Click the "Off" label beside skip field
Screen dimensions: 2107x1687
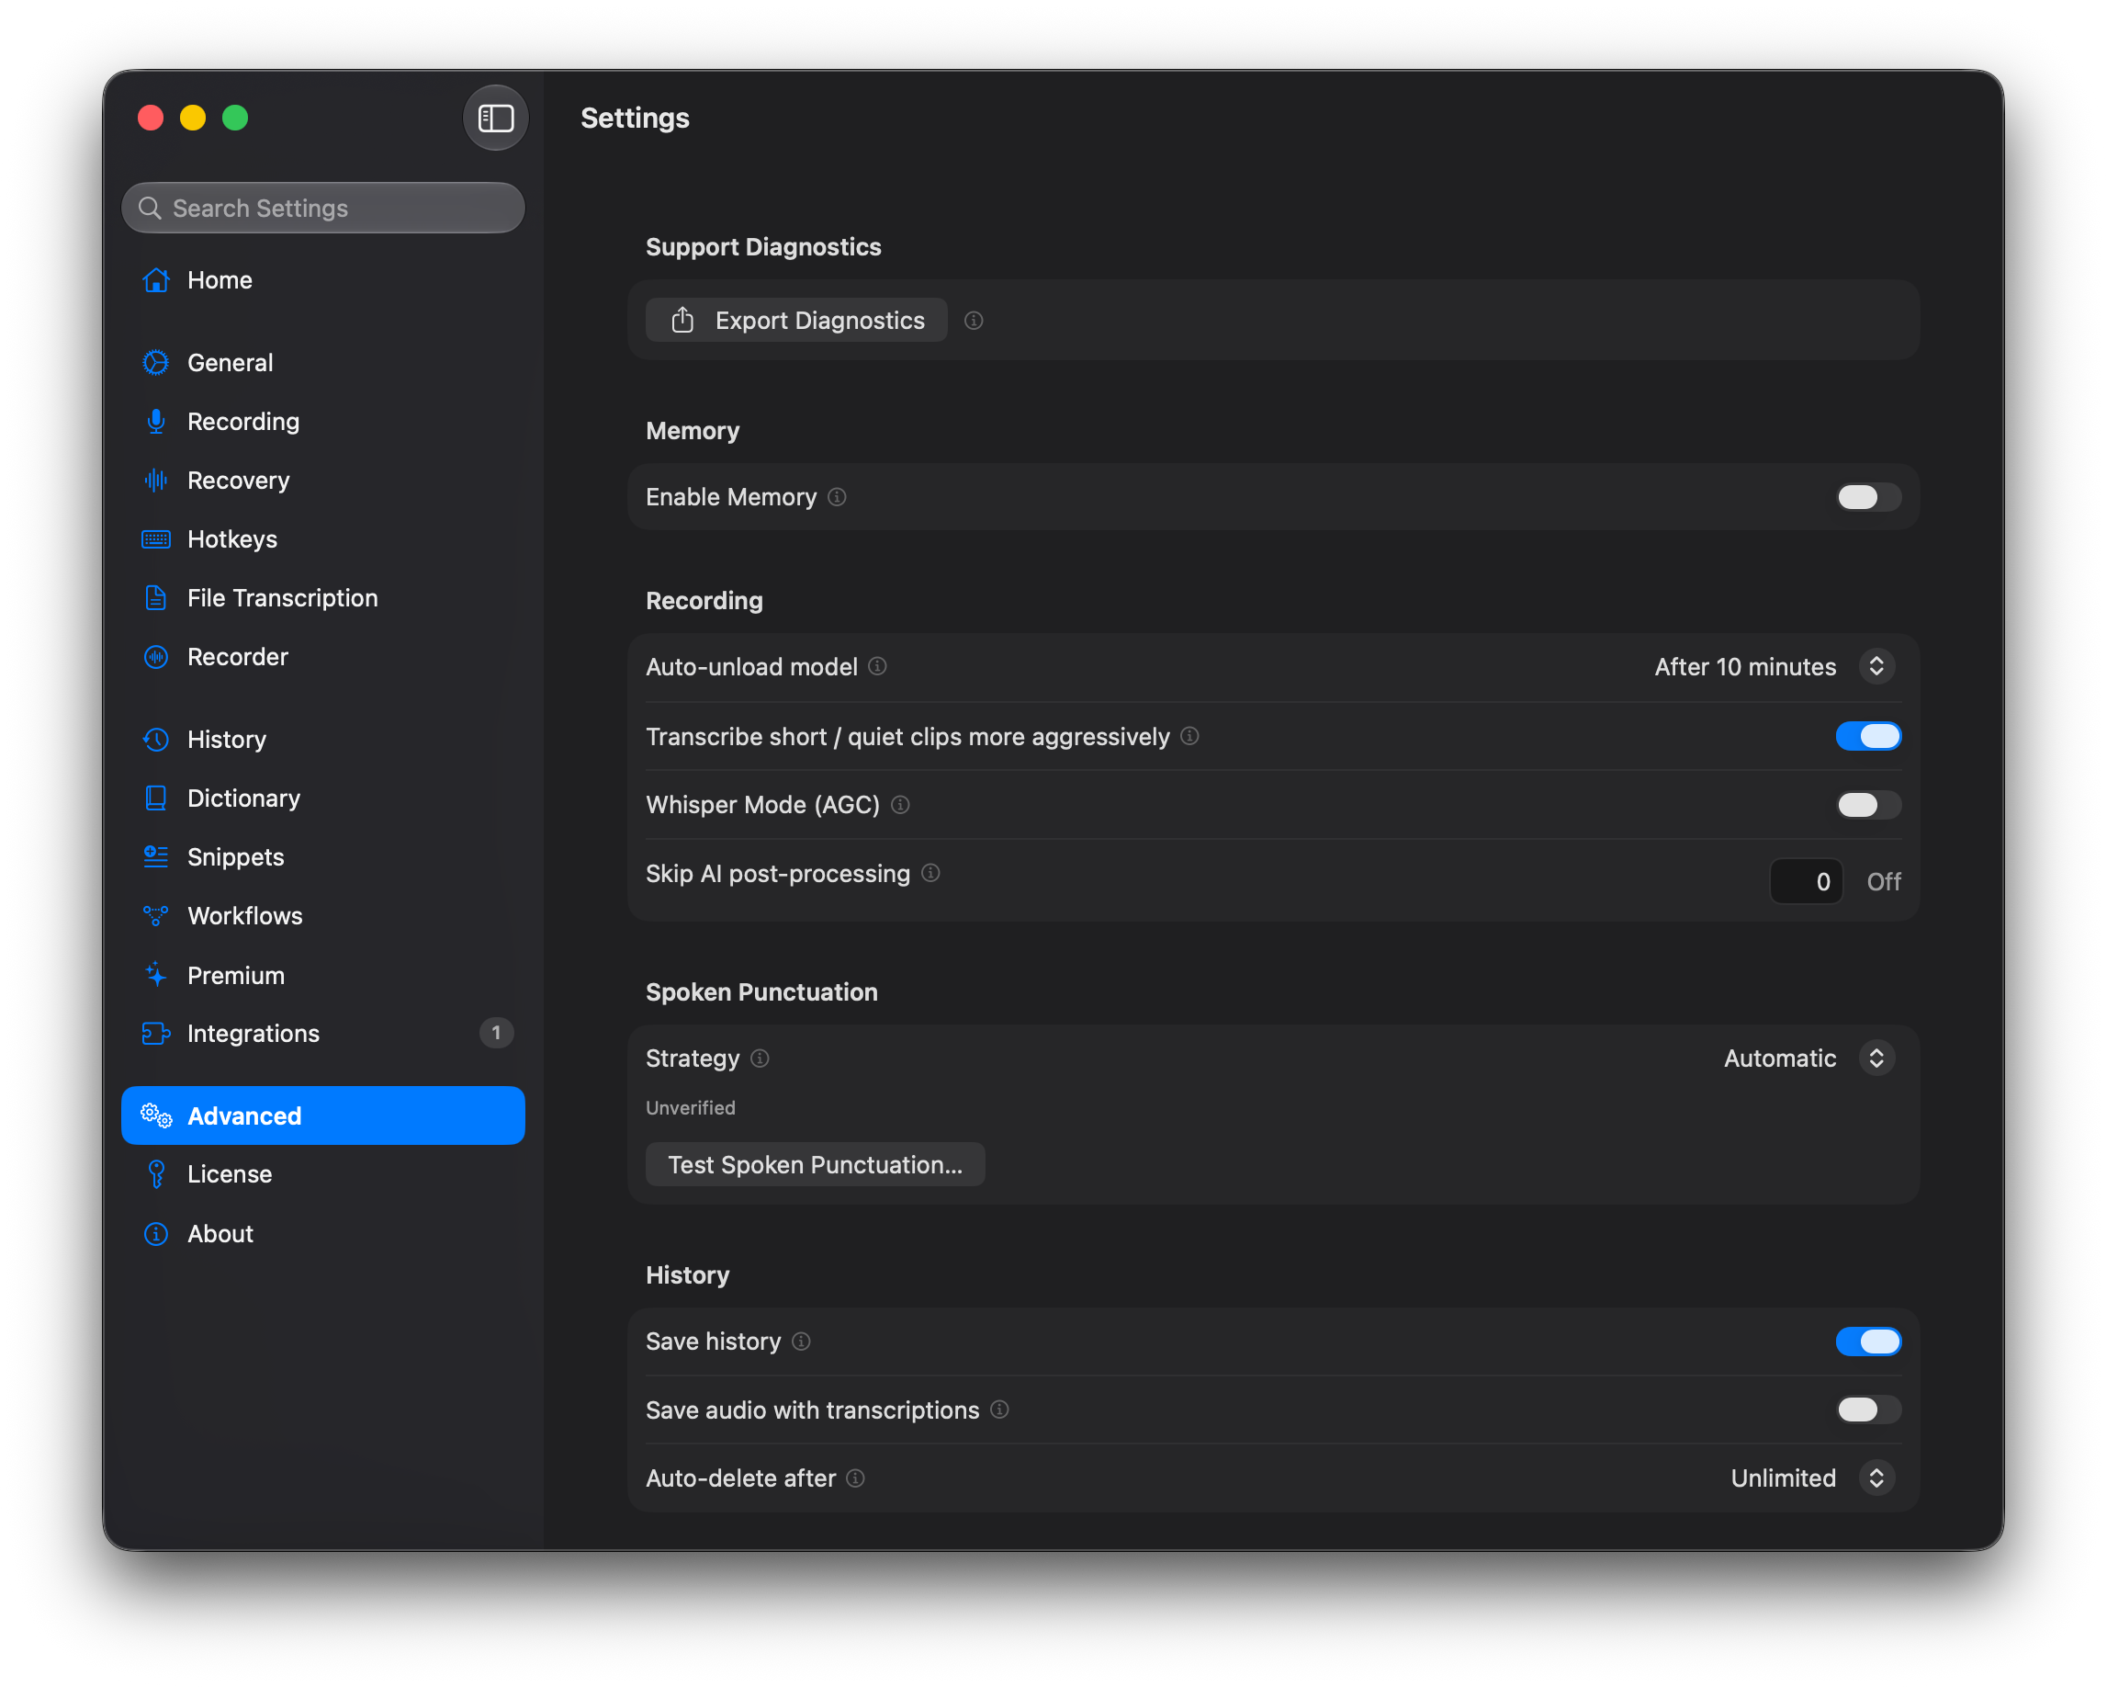[x=1883, y=883]
